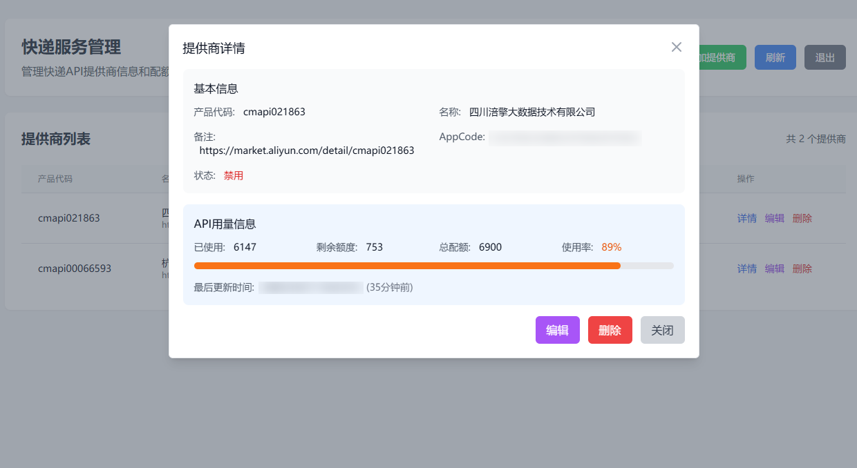Click 编辑 link in cmapi00066593 row
This screenshot has width=857, height=468.
pyautogui.click(x=774, y=269)
